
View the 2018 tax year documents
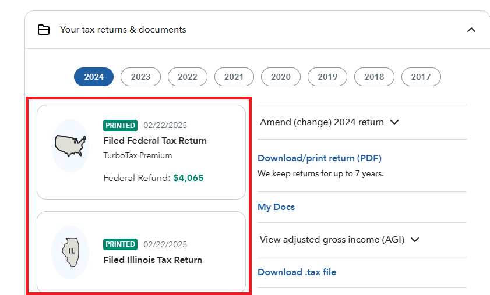click(x=374, y=77)
